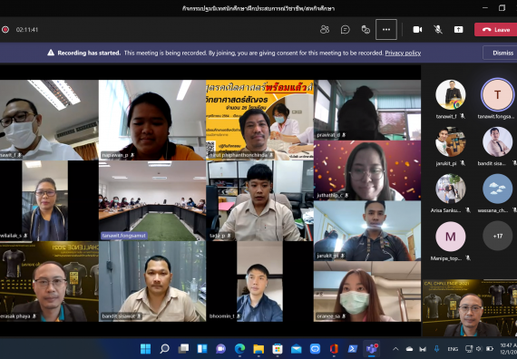The height and width of the screenshot is (359, 517).
Task: Select the pravirat_d video tile
Action: (367, 110)
